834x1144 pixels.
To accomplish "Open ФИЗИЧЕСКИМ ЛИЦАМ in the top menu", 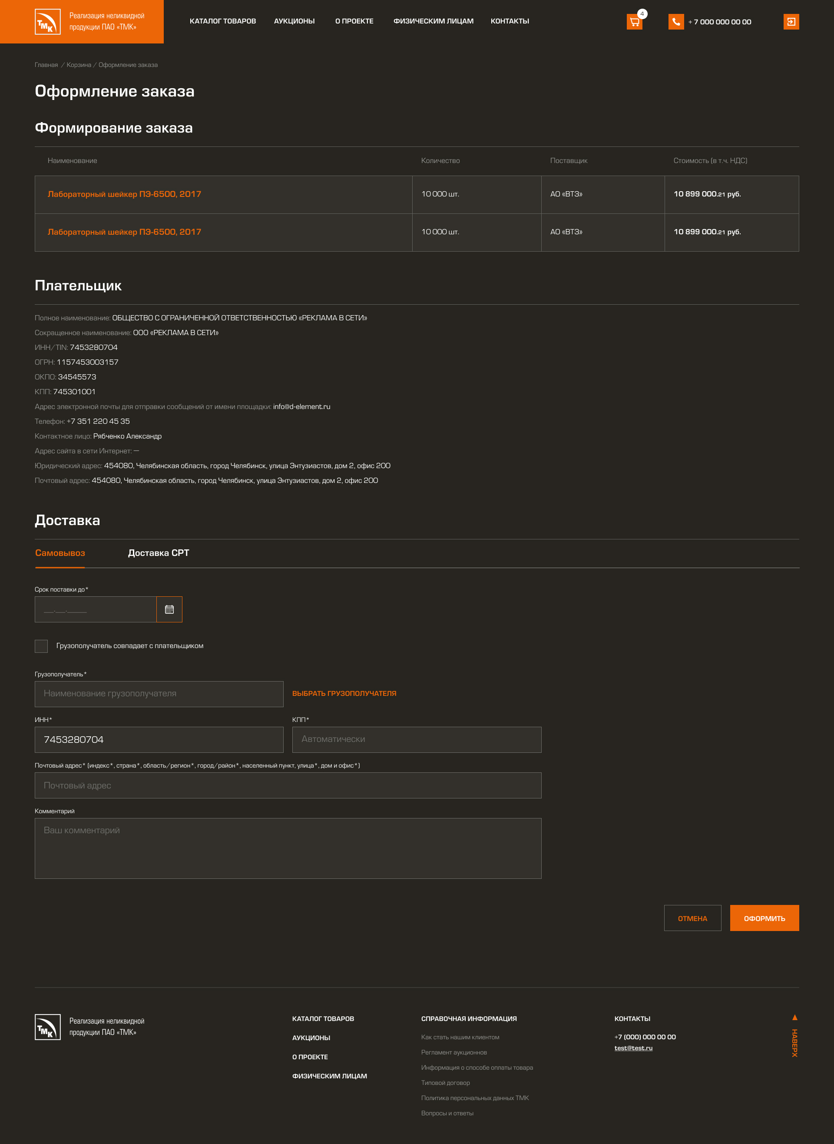I will [x=433, y=21].
